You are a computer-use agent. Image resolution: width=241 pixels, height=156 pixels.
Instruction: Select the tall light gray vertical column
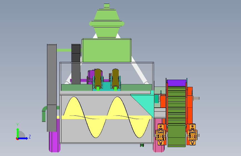[52, 88]
